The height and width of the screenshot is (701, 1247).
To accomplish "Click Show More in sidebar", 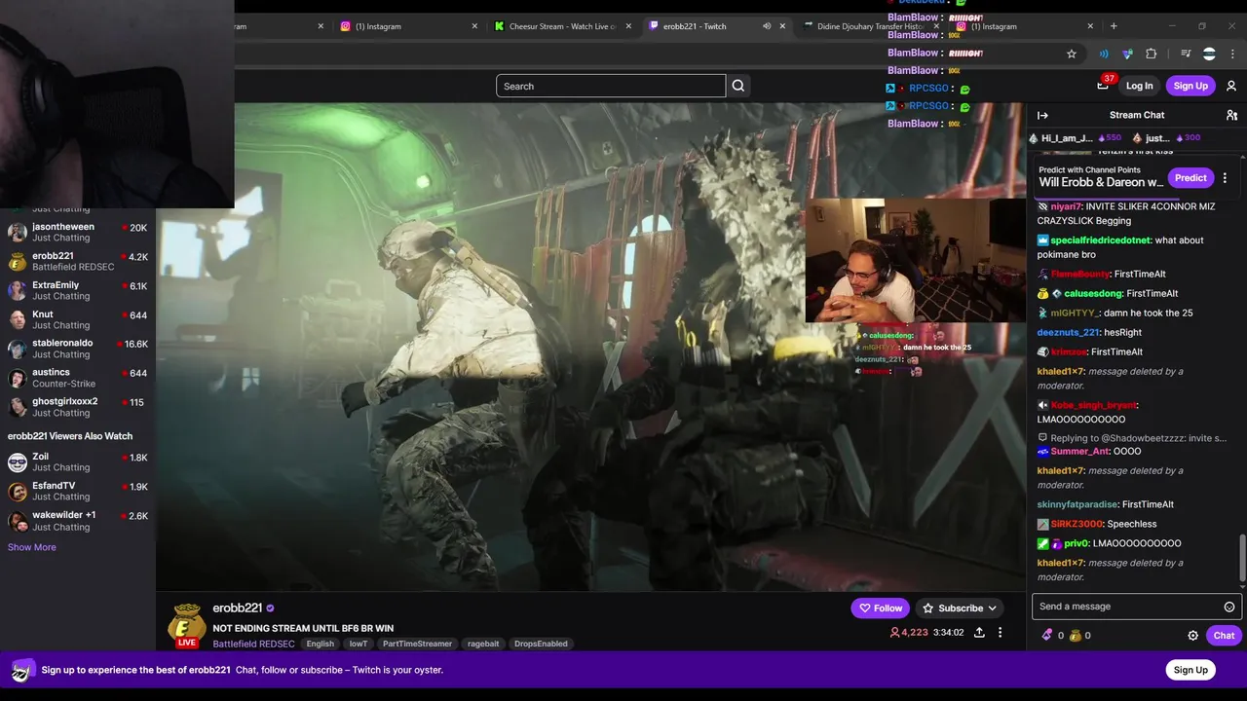I will click(32, 547).
